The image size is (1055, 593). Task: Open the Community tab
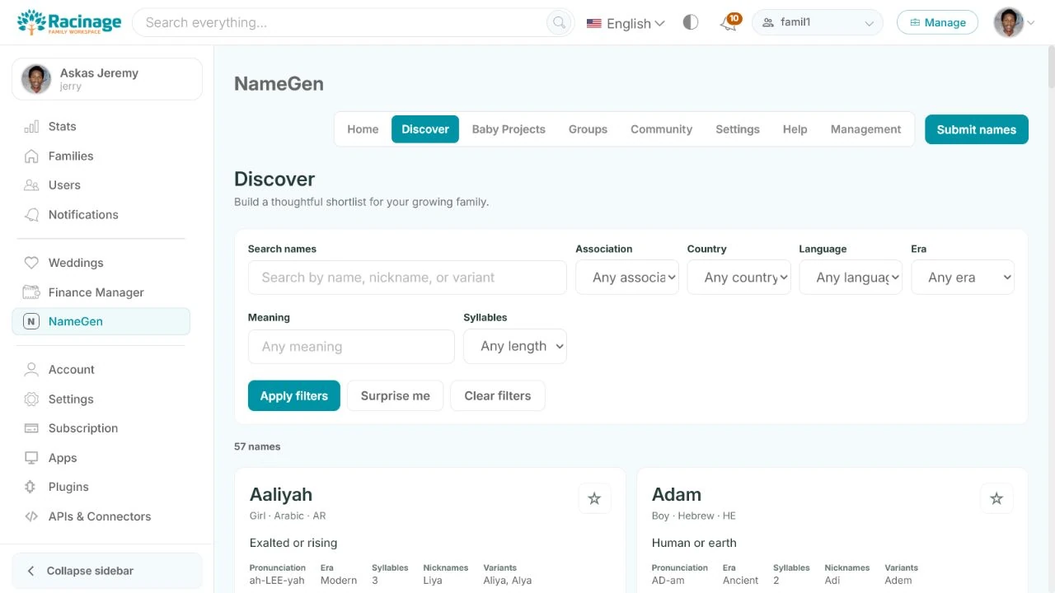(661, 129)
